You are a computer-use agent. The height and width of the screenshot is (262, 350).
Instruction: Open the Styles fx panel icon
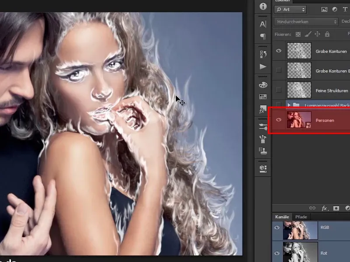[x=263, y=109]
